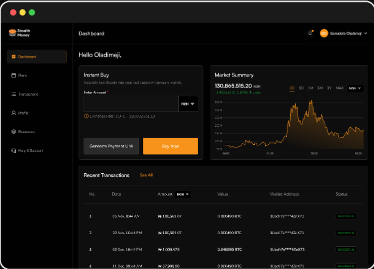Click the Transactions list icon in sidebar

[x=13, y=94]
